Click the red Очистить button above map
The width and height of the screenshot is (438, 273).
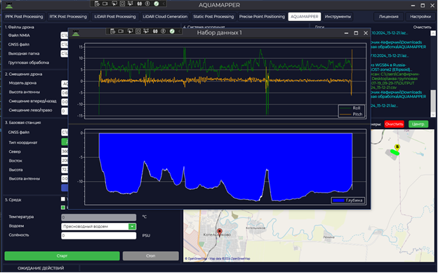tap(394, 124)
